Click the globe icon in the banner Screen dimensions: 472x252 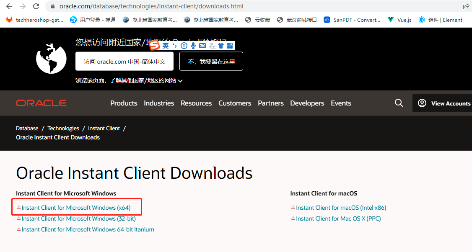pos(51,58)
